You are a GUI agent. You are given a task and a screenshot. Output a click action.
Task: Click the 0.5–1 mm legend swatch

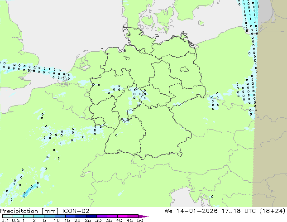[x=18, y=216]
